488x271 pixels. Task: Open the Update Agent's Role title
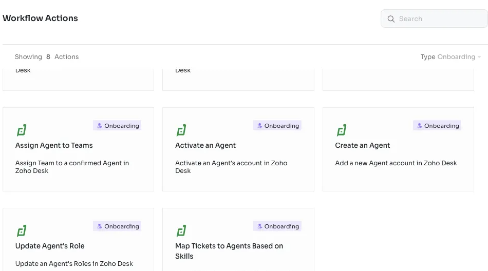tap(50, 246)
